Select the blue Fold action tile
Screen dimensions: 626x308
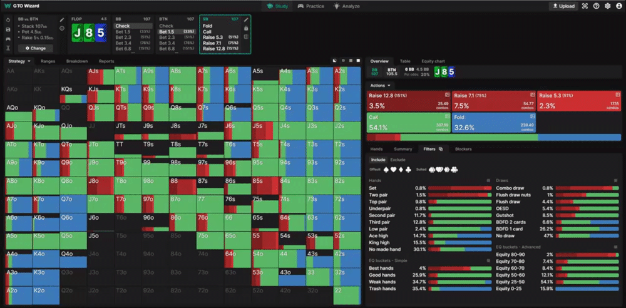(x=493, y=123)
